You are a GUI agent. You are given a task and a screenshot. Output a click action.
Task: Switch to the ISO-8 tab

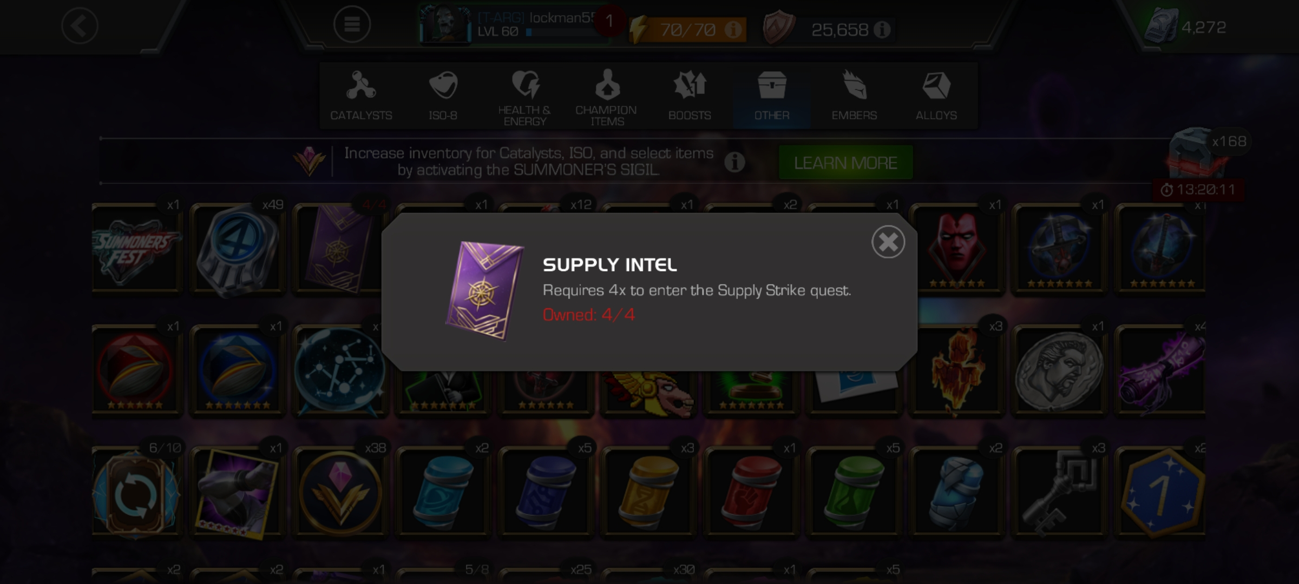coord(443,96)
